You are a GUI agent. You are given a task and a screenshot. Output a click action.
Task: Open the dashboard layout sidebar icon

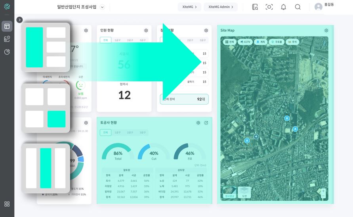7,26
